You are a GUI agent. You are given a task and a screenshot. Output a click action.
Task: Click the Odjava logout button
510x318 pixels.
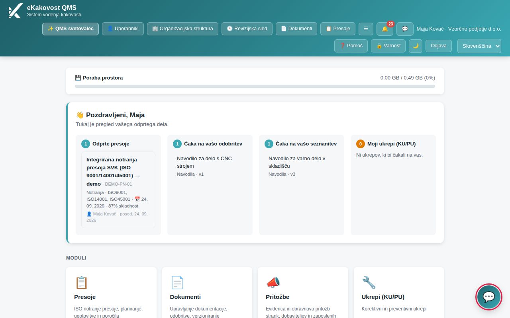click(439, 46)
